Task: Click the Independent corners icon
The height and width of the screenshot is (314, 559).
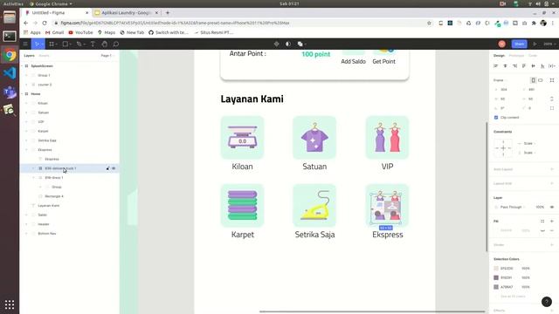Action: (552, 108)
